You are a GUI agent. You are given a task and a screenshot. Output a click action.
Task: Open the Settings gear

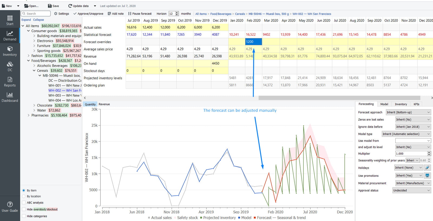(55, 13)
